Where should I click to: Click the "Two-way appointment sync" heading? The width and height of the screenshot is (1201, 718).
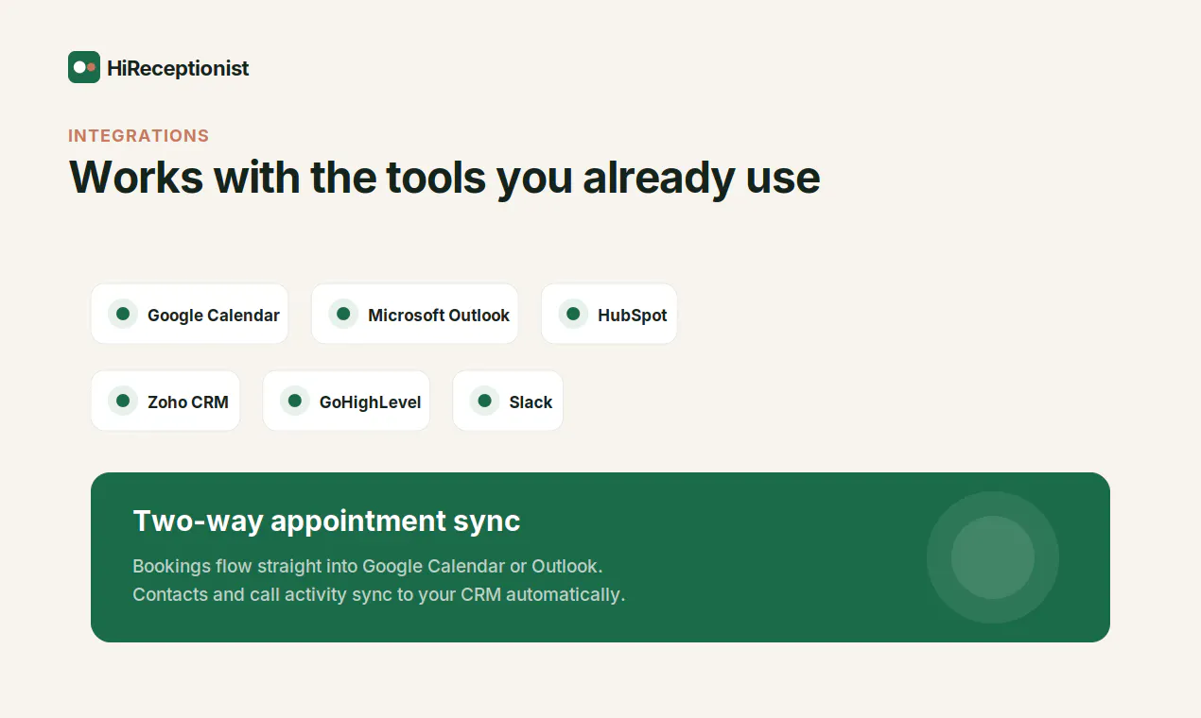(326, 521)
